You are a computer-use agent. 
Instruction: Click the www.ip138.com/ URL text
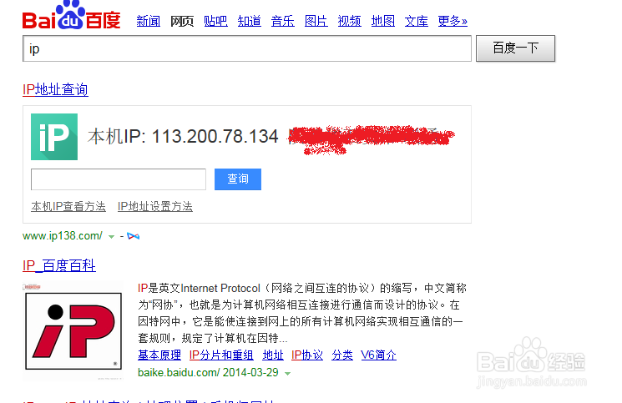tap(63, 236)
